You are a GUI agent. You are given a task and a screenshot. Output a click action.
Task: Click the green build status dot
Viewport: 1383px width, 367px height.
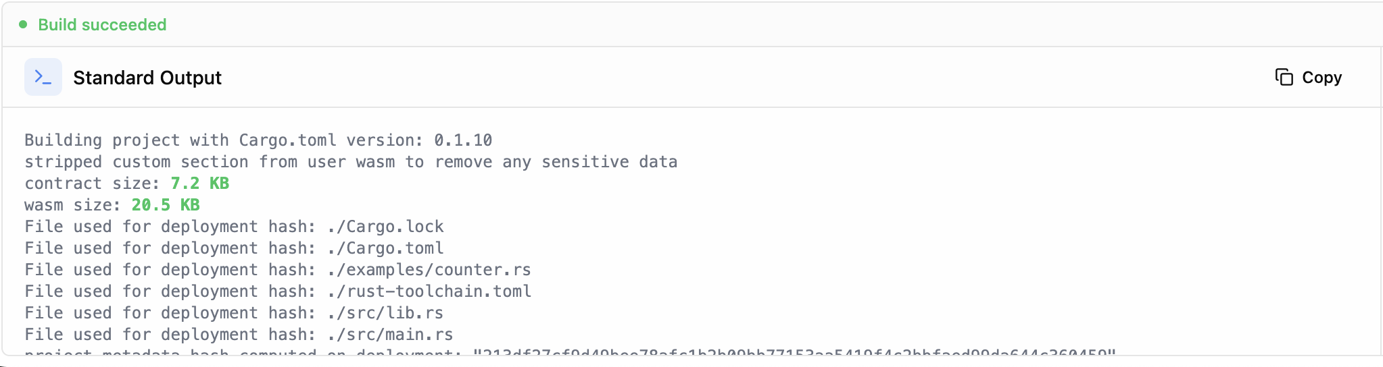point(23,24)
